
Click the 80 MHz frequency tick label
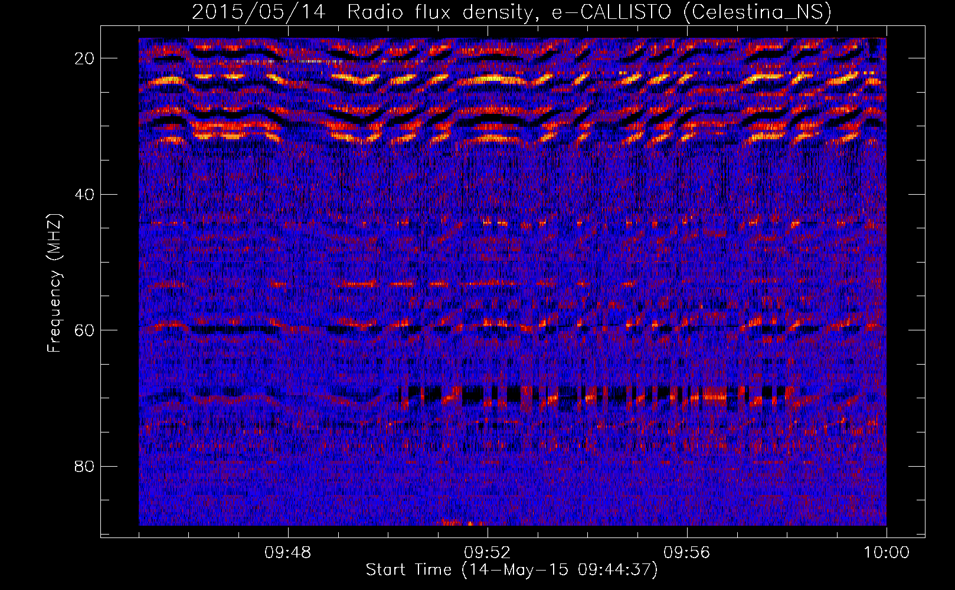pos(85,466)
